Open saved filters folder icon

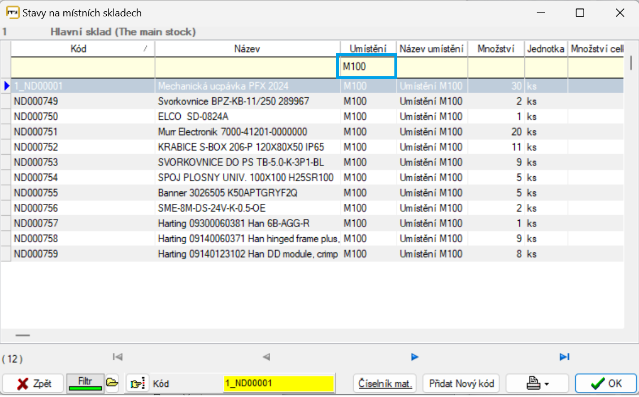pyautogui.click(x=112, y=383)
